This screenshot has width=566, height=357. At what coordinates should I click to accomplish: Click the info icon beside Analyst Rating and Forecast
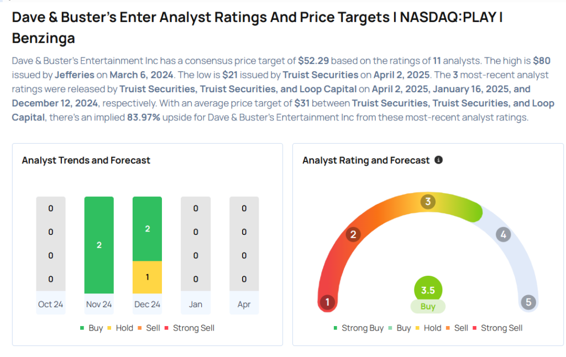click(438, 160)
